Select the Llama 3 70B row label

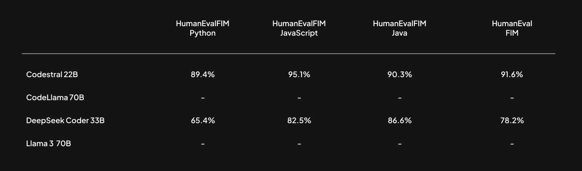coord(49,144)
